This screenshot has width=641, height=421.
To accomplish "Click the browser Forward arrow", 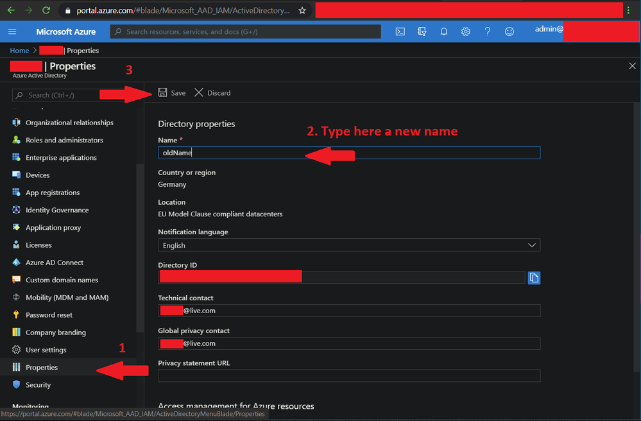I will [x=29, y=10].
